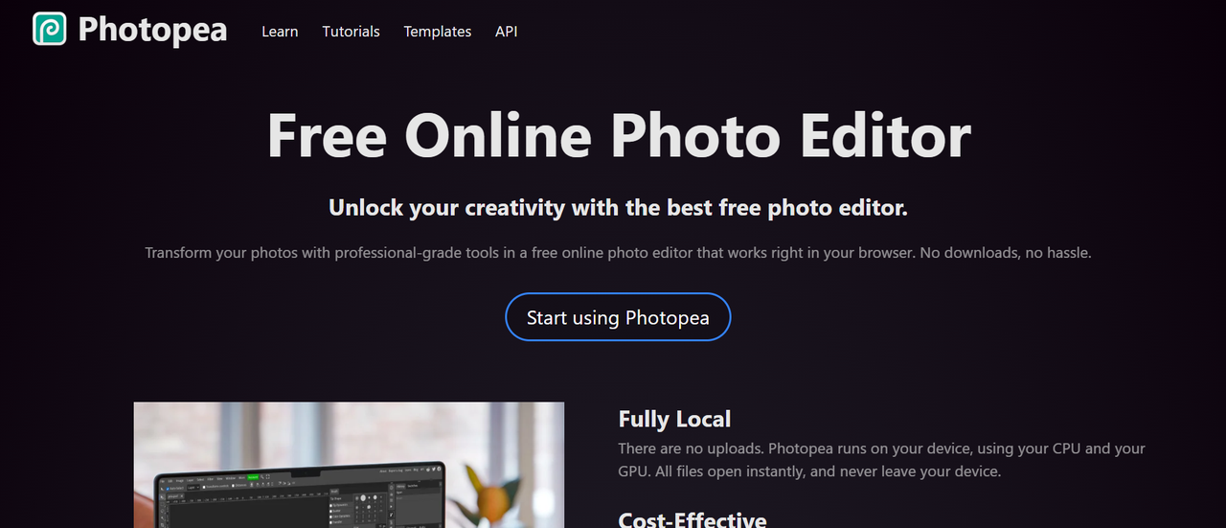The height and width of the screenshot is (528, 1226).
Task: Go to the Tutorials page
Action: [351, 32]
